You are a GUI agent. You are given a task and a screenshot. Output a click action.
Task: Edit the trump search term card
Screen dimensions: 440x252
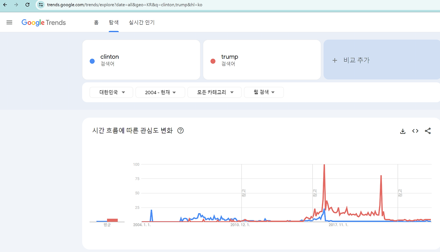(262, 60)
